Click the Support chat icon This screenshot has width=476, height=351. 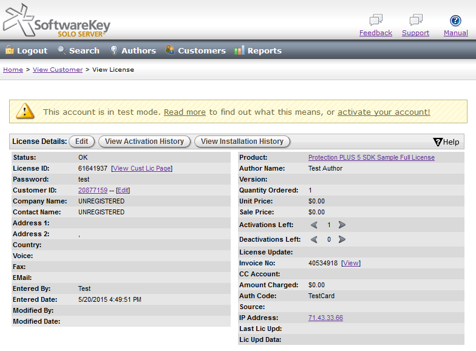click(x=415, y=20)
